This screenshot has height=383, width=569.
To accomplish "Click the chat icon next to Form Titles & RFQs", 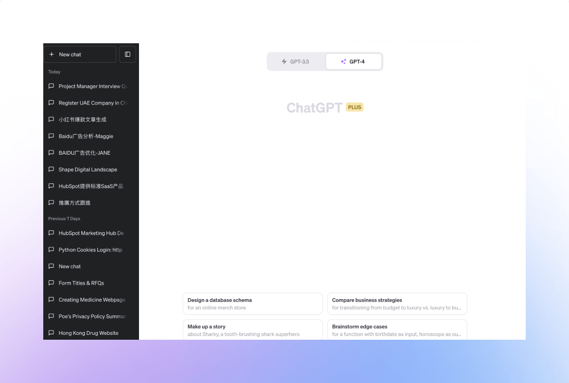I will pyautogui.click(x=51, y=283).
